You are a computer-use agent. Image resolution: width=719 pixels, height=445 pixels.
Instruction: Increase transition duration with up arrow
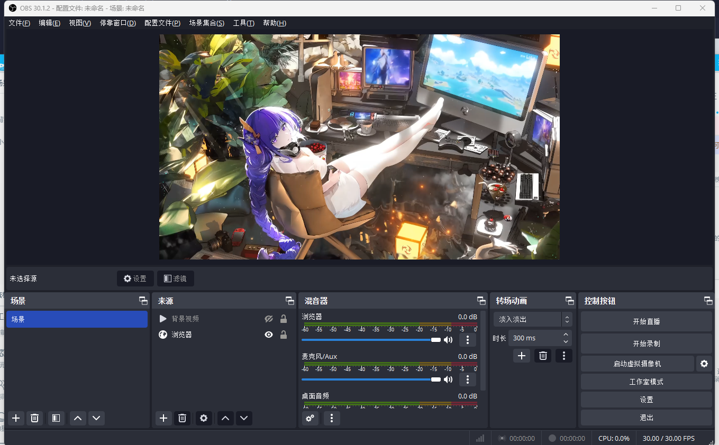[566, 335]
